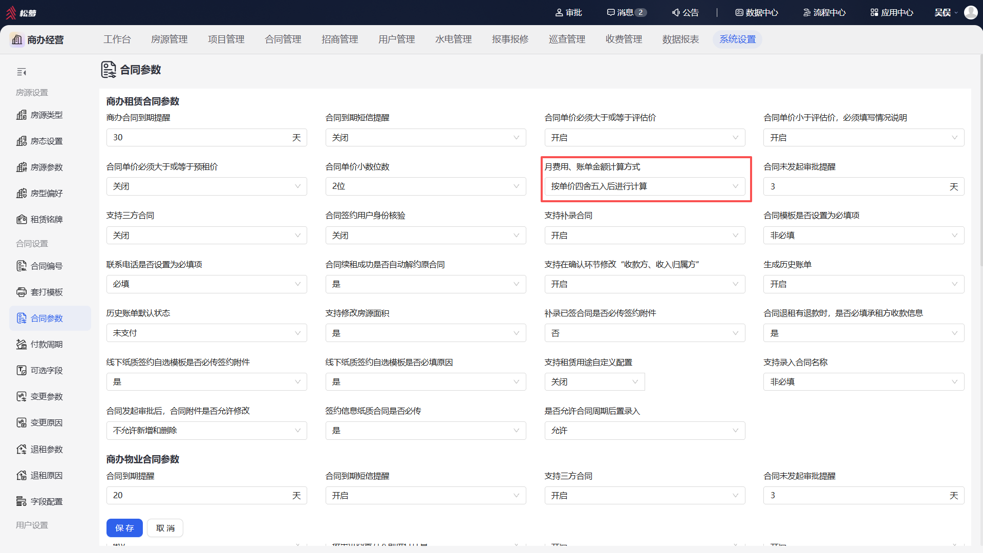
Task: Click the 保存 button
Action: pyautogui.click(x=124, y=528)
